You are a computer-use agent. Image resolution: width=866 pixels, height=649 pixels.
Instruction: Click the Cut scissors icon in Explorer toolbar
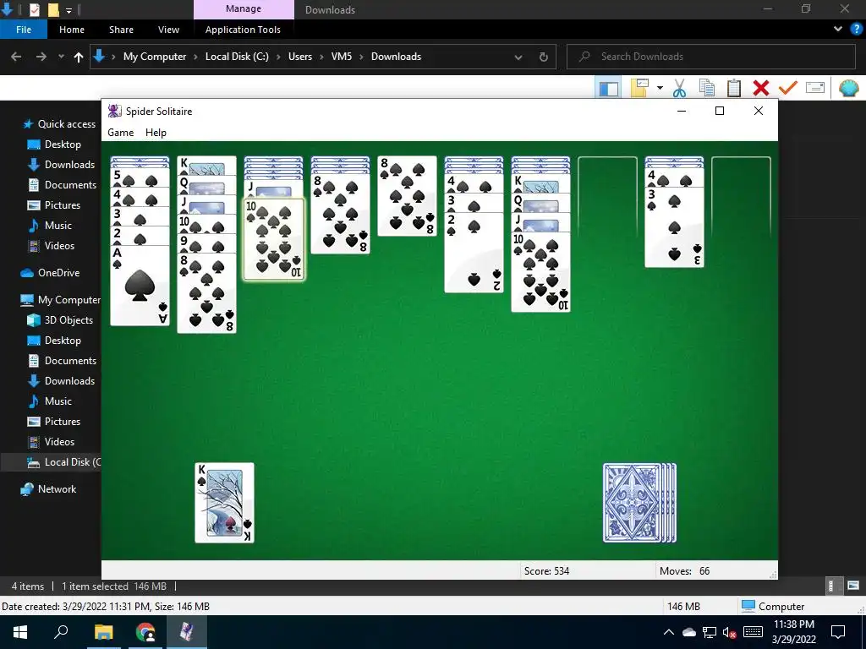click(x=679, y=88)
